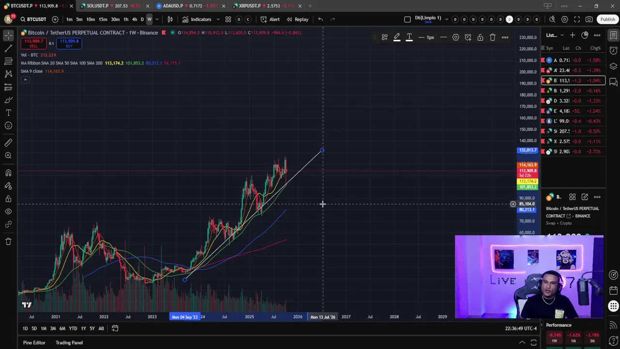Image resolution: width=620 pixels, height=349 pixels.
Task: Open watchlist advanced view pie icon
Action: (x=585, y=35)
